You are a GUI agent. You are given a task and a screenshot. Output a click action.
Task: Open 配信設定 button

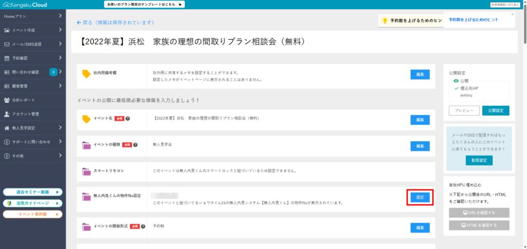click(x=479, y=160)
